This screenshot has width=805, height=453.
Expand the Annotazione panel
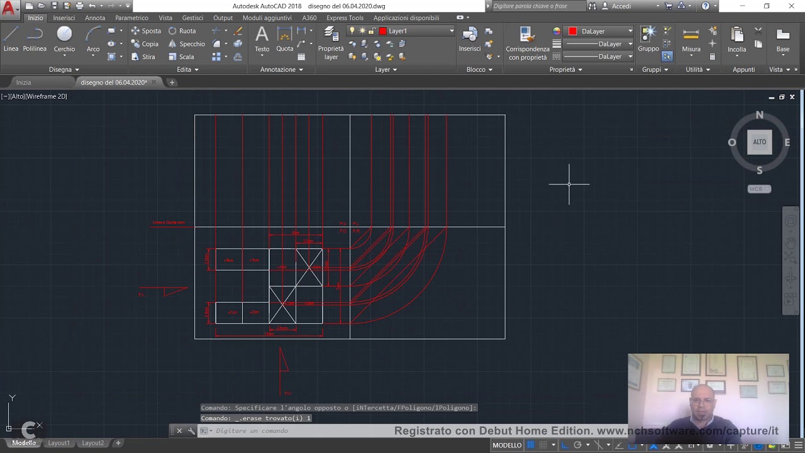pos(282,69)
